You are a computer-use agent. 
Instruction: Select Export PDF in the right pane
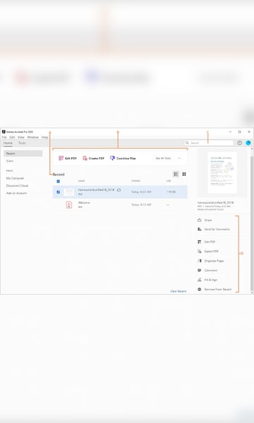[x=208, y=252]
